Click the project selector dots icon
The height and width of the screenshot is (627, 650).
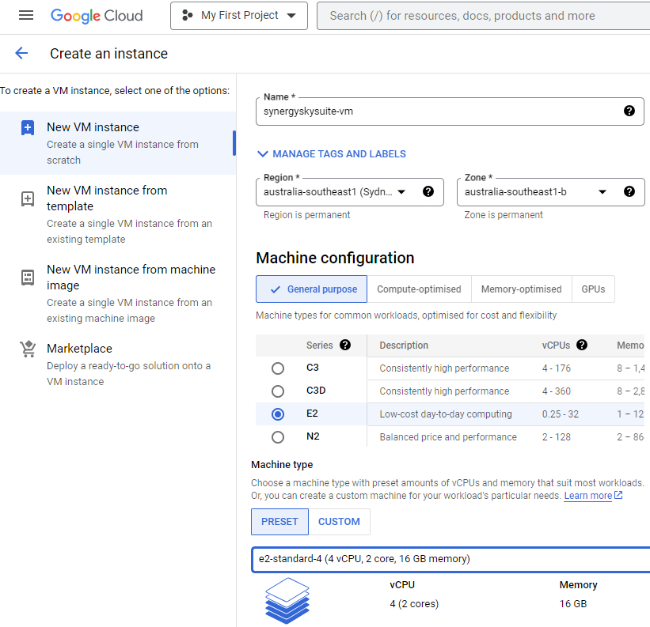188,16
